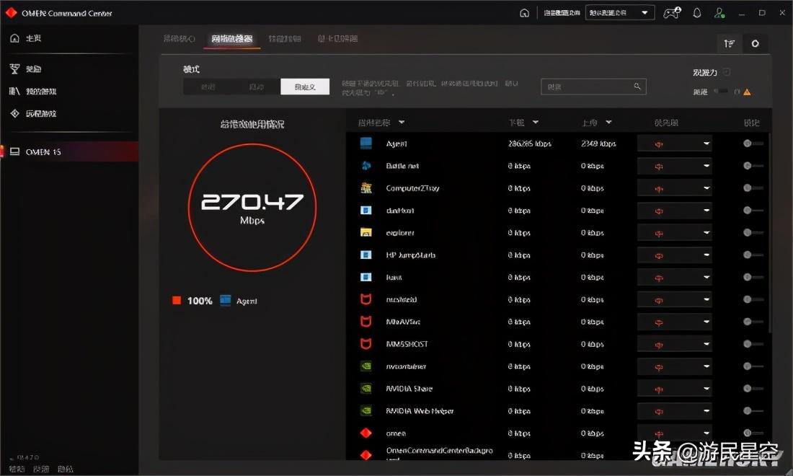This screenshot has height=476, width=793.
Task: Toggle the lock switch for explorer
Action: [753, 233]
